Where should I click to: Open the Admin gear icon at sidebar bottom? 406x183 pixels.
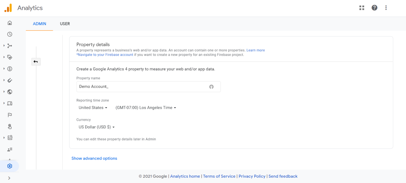click(x=10, y=166)
